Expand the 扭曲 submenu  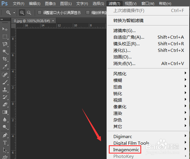148,87
